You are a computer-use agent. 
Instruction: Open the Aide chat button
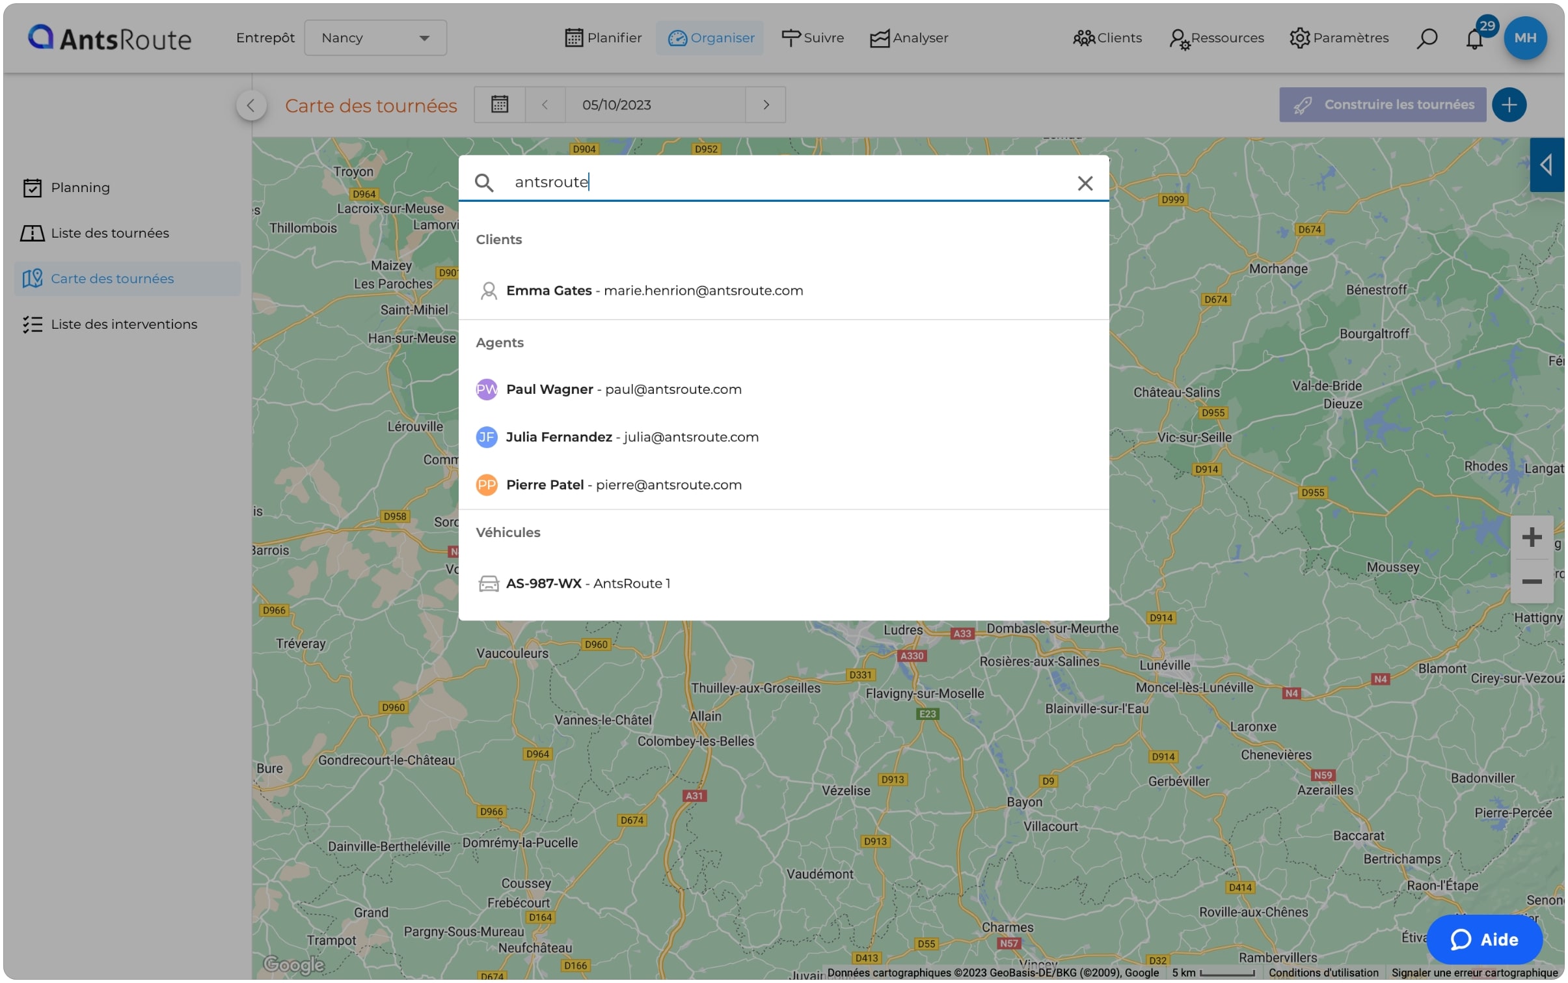[x=1484, y=939]
